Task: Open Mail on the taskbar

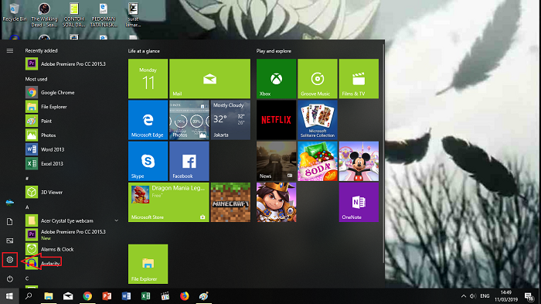Action: [68, 296]
